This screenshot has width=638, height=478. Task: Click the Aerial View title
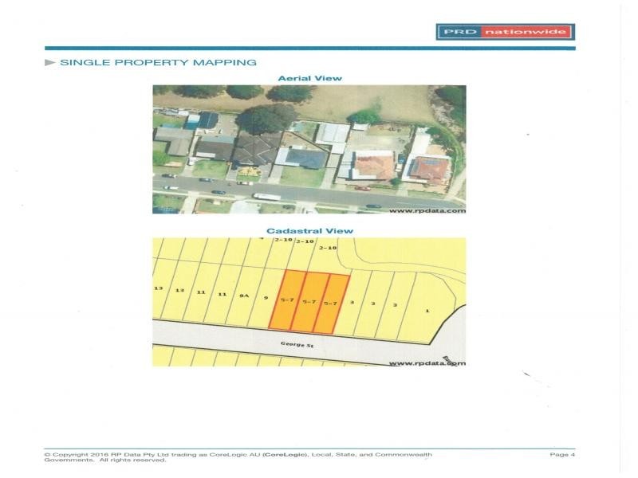[x=309, y=78]
